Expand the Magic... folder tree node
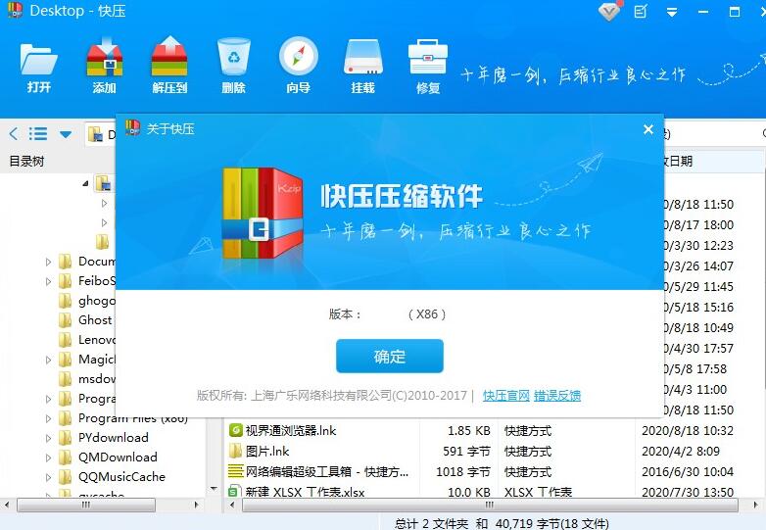The height and width of the screenshot is (530, 766). [x=48, y=360]
